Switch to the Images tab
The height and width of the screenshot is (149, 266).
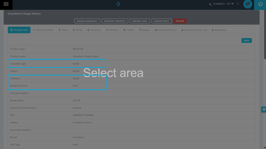[x=145, y=30]
